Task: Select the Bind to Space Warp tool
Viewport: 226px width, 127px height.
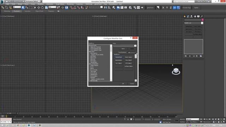Action: (10, 7)
